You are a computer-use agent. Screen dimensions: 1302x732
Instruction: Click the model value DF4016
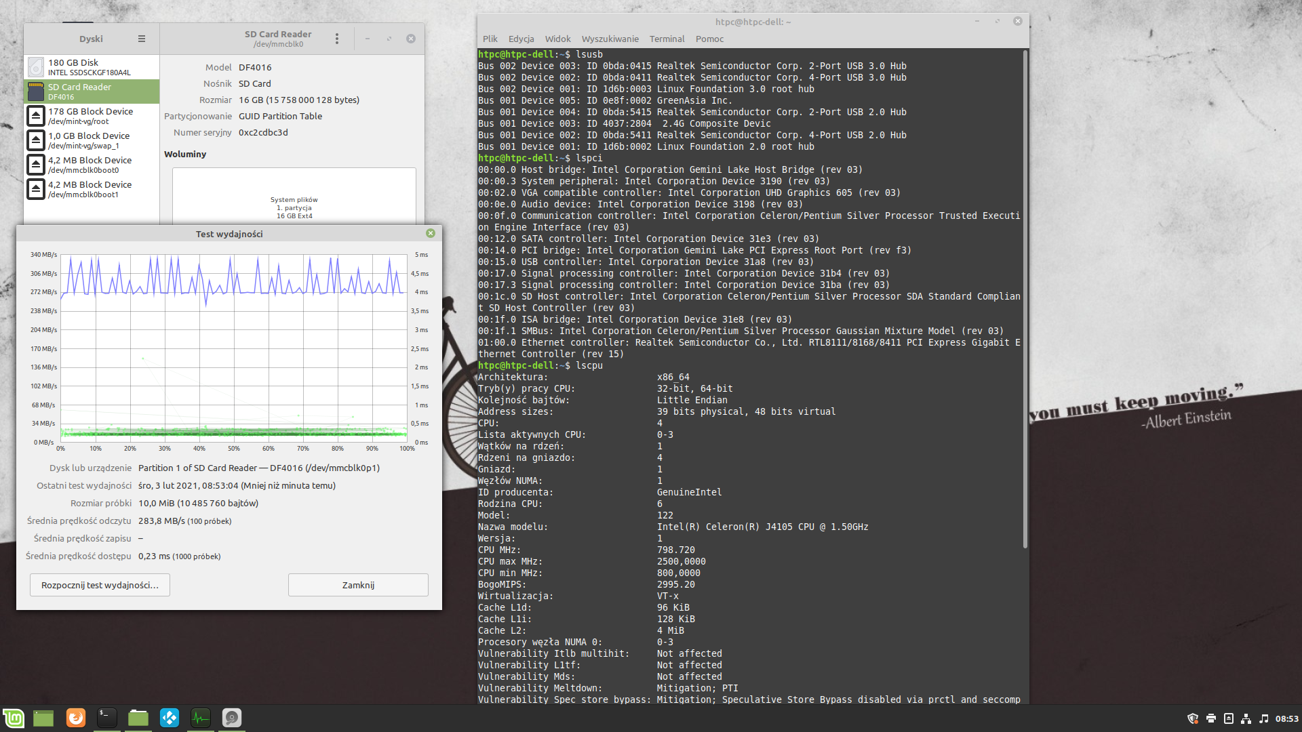coord(255,67)
